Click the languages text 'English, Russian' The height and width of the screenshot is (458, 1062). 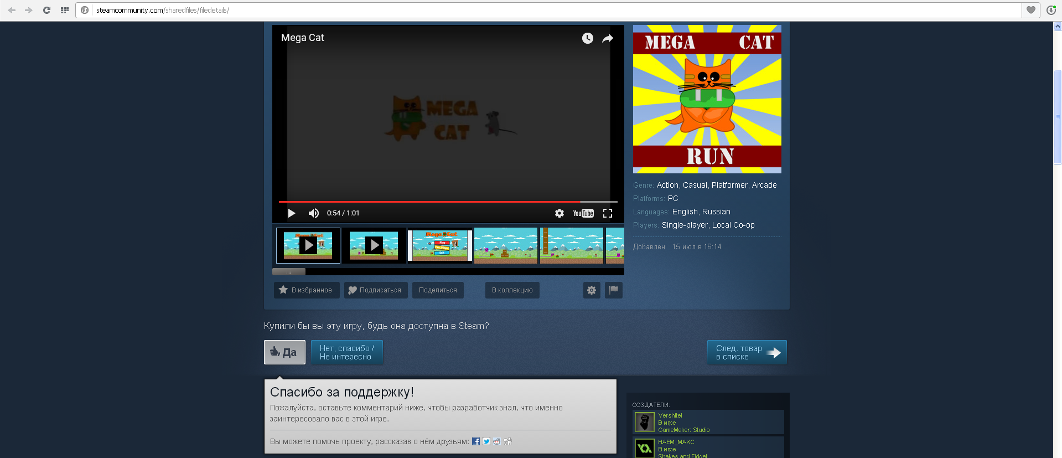coord(701,212)
